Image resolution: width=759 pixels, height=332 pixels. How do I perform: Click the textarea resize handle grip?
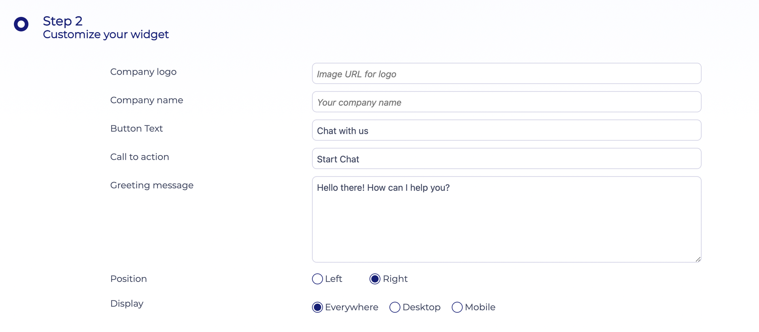(698, 259)
